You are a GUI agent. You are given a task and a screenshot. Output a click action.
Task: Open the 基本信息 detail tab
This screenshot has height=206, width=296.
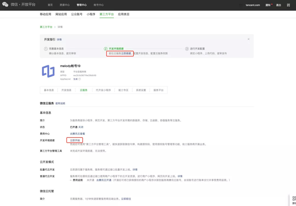click(x=49, y=90)
